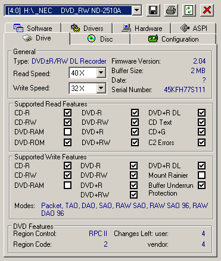The image size is (221, 261).
Task: Open the drive selection dropdown arrow
Action: coord(136,10)
